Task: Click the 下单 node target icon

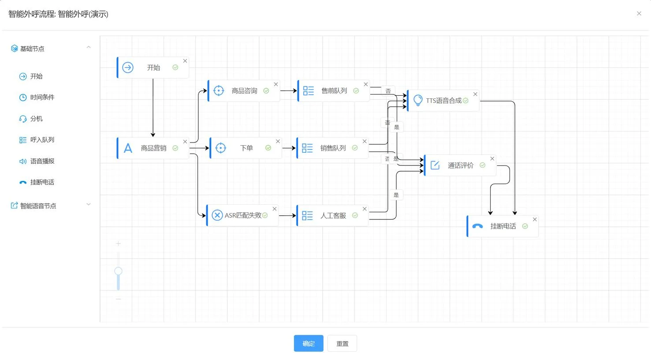Action: click(221, 148)
